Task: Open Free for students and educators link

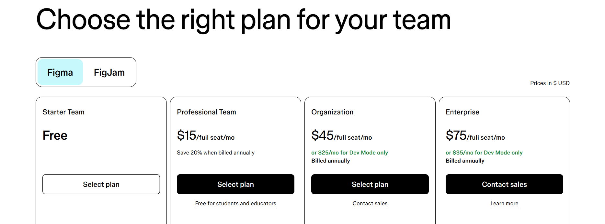Action: 235,203
